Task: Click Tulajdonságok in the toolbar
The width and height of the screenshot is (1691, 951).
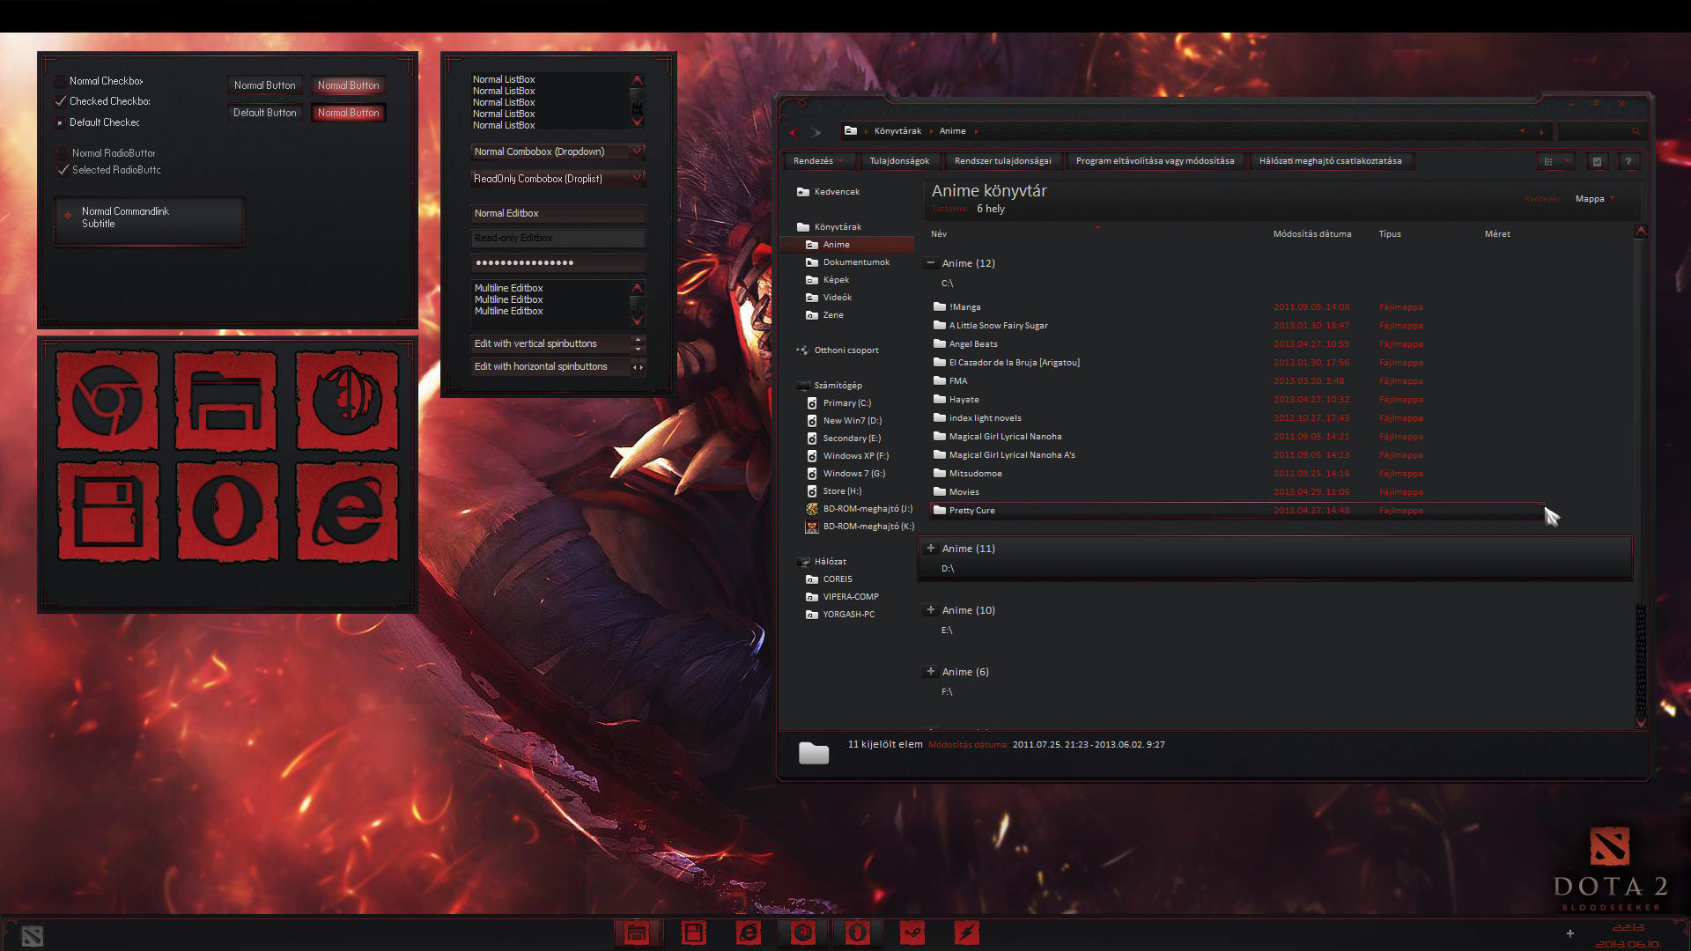Action: tap(899, 161)
